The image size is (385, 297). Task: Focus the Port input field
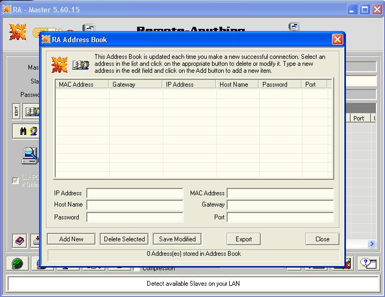pos(280,217)
